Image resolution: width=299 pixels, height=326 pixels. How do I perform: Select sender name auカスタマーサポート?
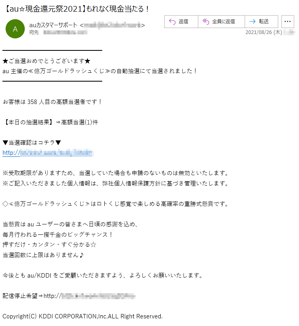click(53, 25)
